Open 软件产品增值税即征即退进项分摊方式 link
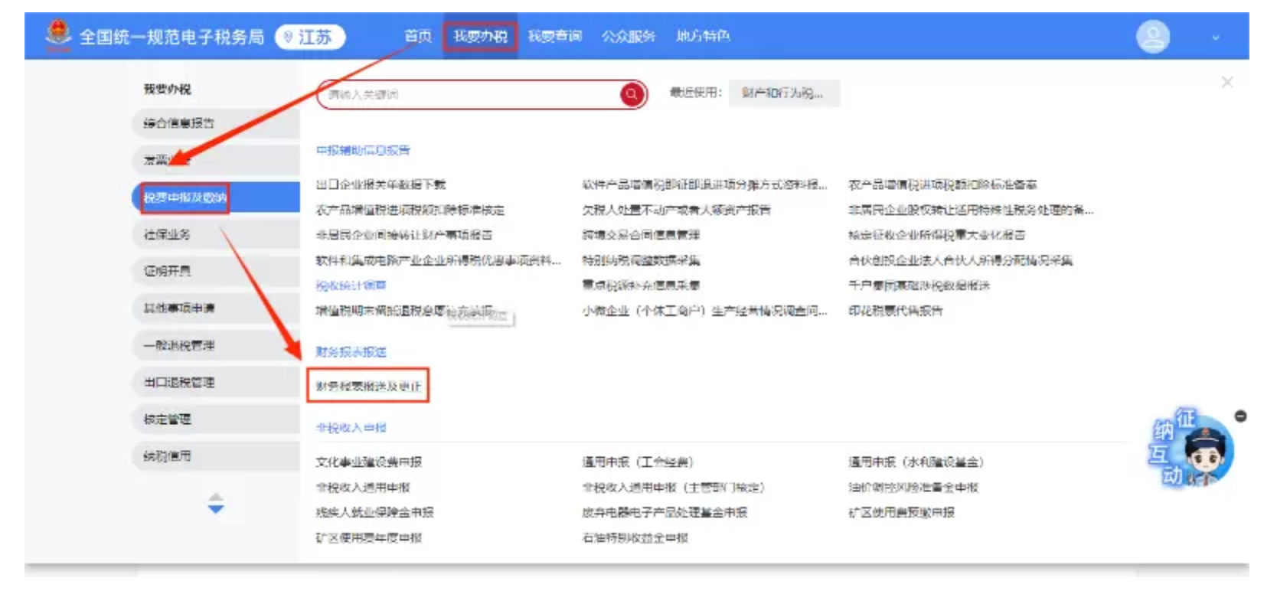 (x=704, y=184)
